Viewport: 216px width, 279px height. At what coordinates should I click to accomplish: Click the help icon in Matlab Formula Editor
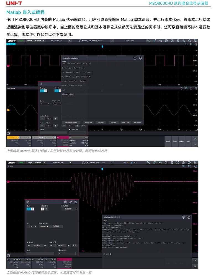pyautogui.click(x=135, y=58)
